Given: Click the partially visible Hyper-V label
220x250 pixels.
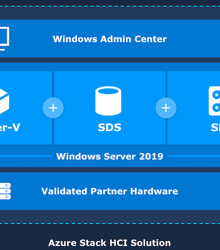Looking at the screenshot, I should (10, 128).
